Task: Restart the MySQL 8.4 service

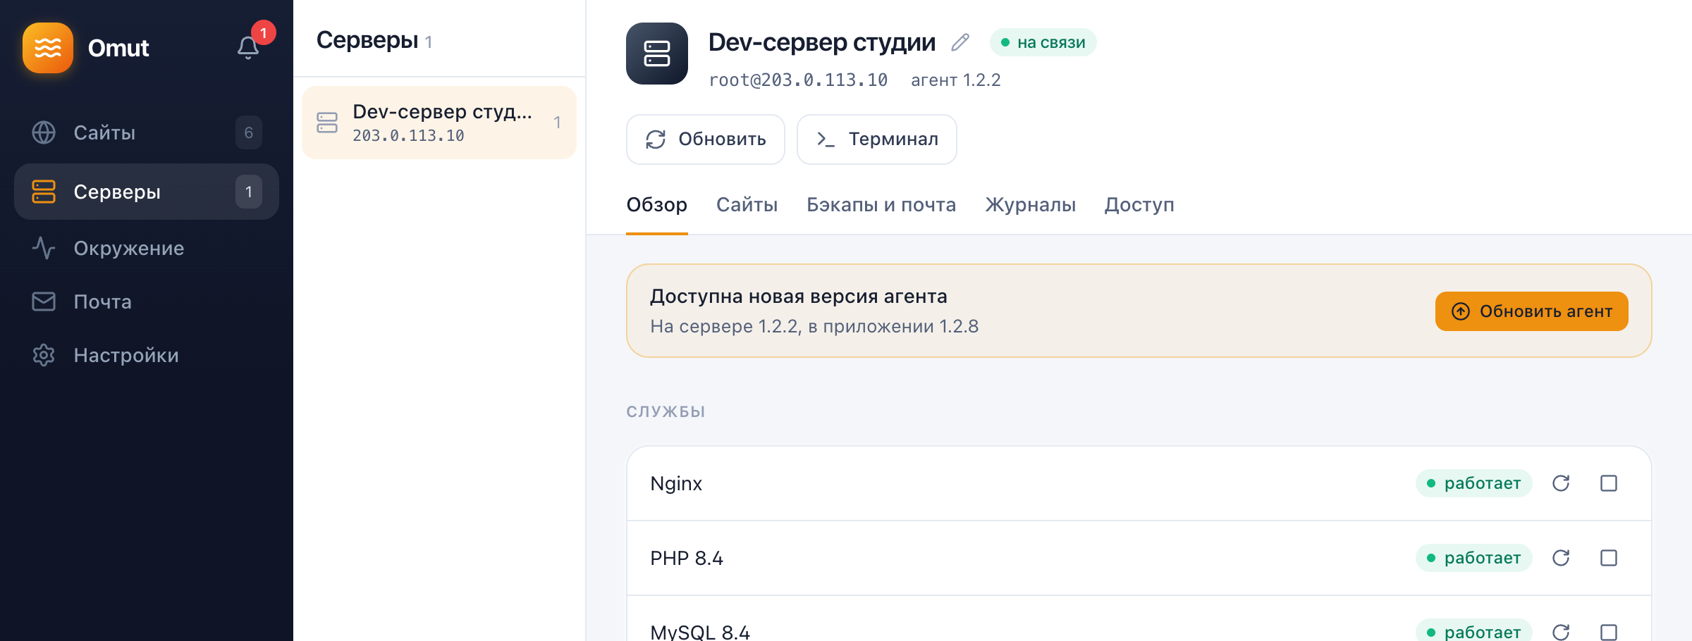Action: click(x=1561, y=632)
